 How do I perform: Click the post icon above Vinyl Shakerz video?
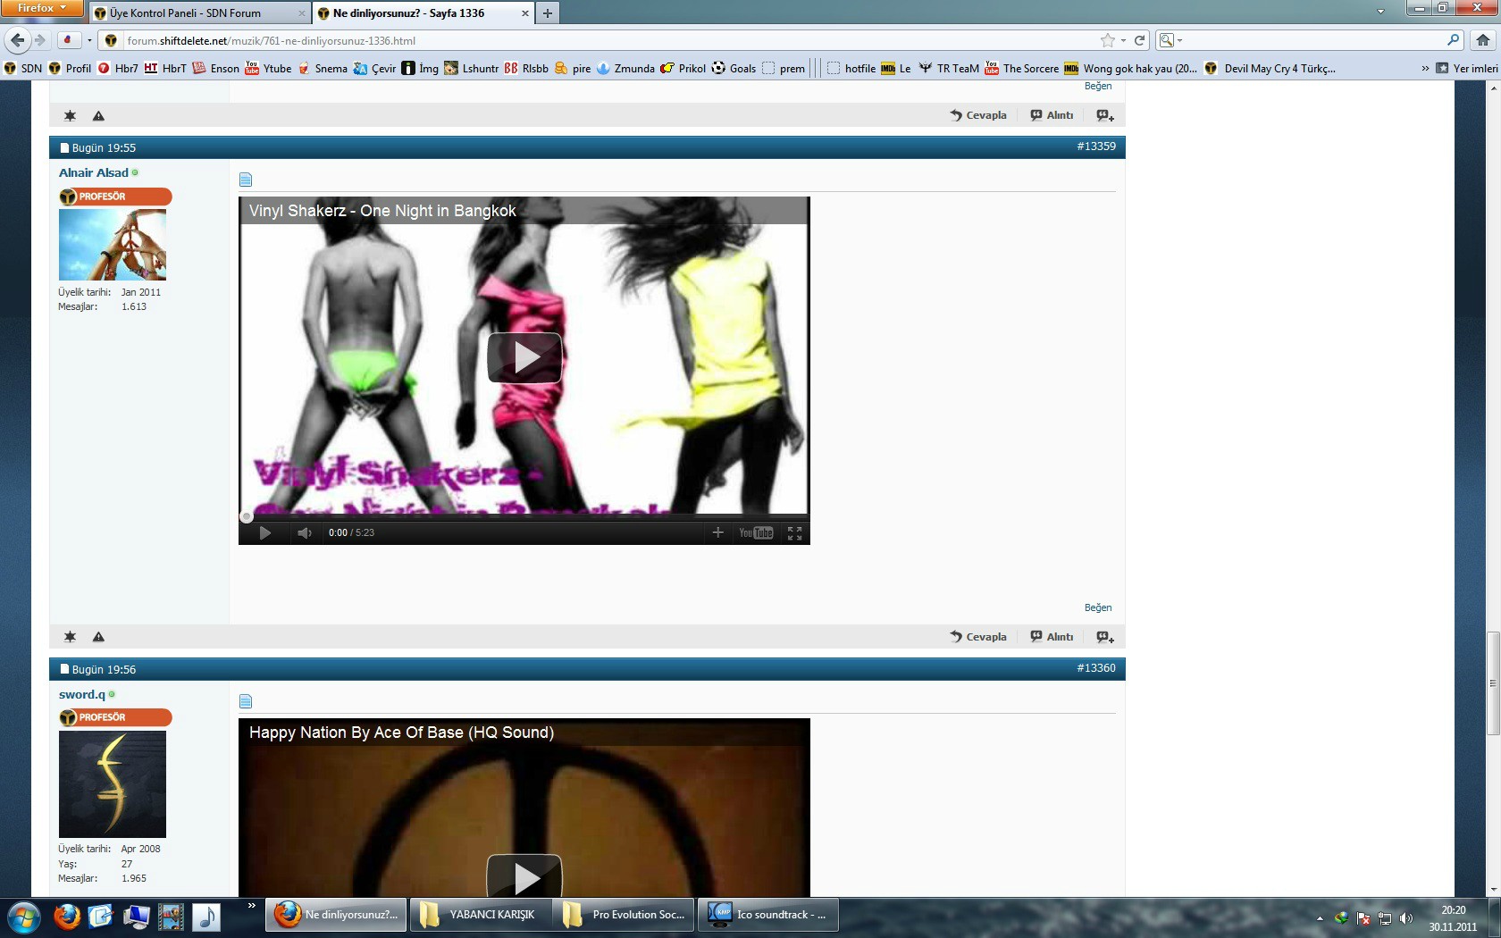[246, 180]
